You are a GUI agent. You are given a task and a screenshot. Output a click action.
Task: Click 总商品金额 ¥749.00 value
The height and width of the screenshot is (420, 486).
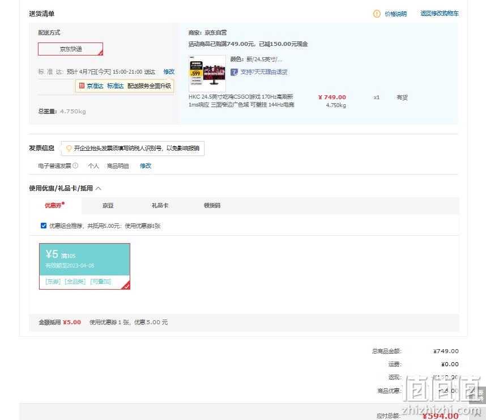[x=446, y=351]
